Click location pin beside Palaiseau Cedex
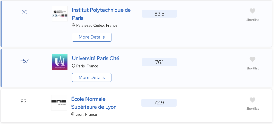The image size is (274, 124). click(x=74, y=25)
